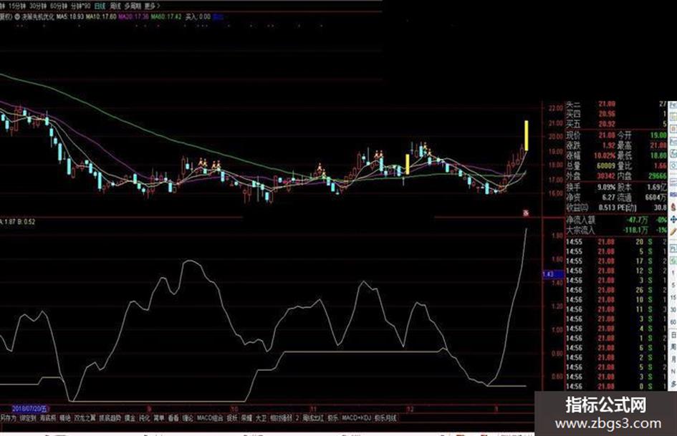
Task: Open the MACD+KDJ indicator template
Action: (x=356, y=418)
